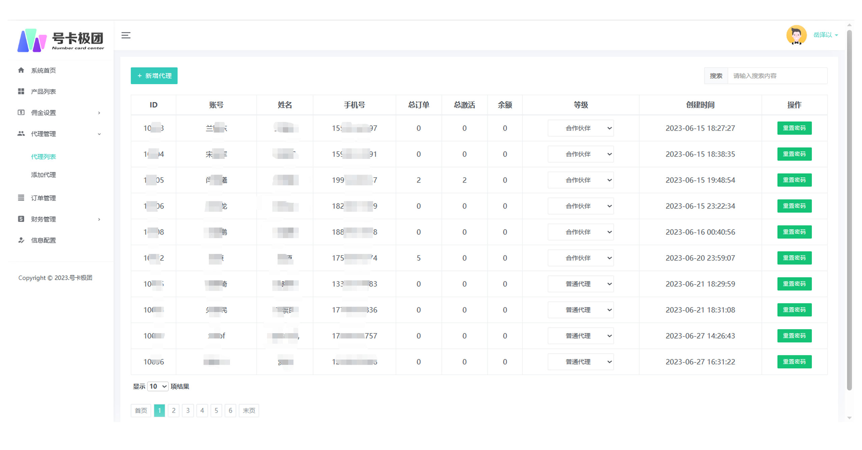Click the hamburger menu toggle icon
862x450 pixels.
point(126,35)
